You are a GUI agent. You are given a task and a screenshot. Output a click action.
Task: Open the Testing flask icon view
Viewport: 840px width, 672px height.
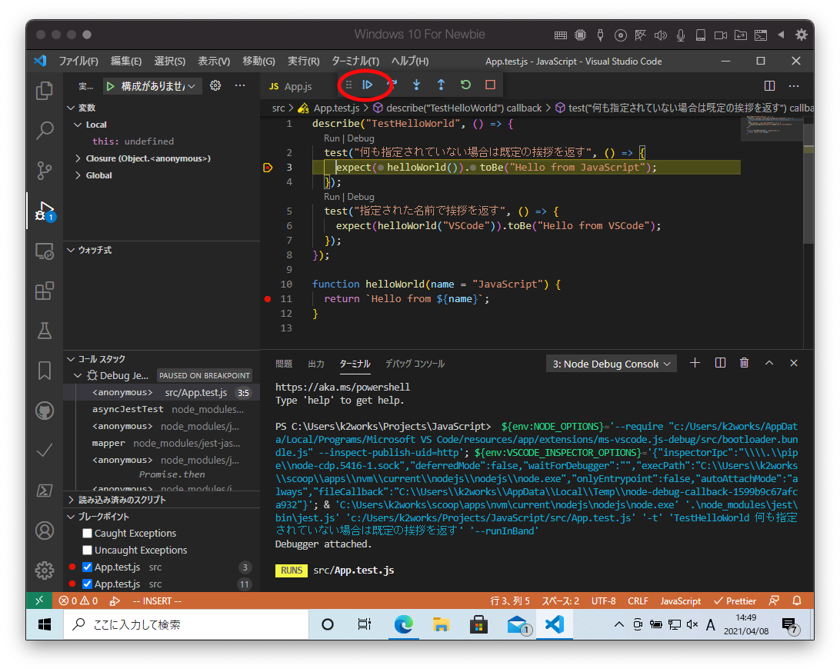[x=45, y=331]
